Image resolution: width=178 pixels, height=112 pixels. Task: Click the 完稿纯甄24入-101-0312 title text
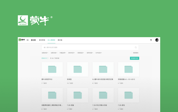coord(126,79)
